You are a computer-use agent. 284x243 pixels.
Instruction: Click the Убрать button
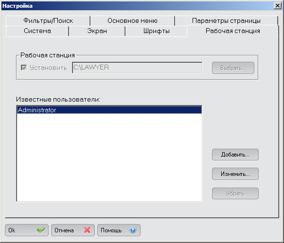[235, 193]
